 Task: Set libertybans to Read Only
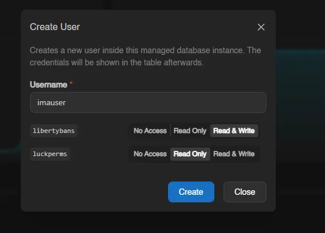tap(190, 131)
